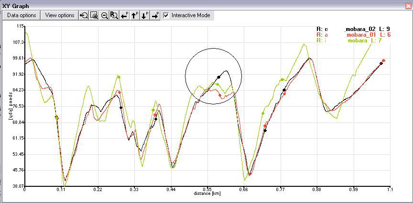This screenshot has height=203, width=413.
Task: Open the View options menu
Action: tap(60, 15)
